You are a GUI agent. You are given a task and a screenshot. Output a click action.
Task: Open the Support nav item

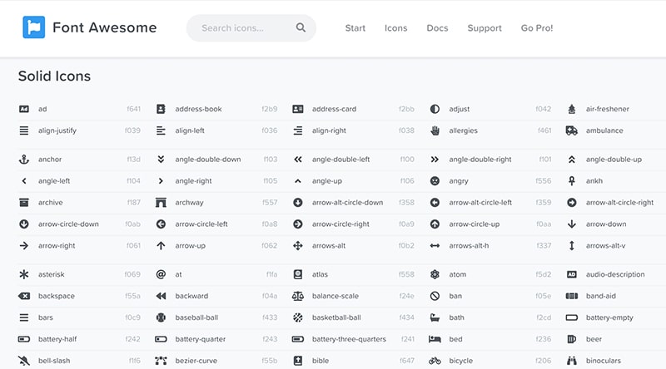(485, 28)
